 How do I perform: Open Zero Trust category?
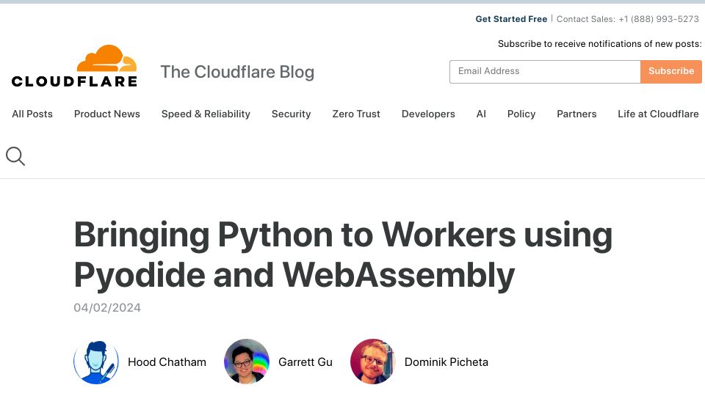[356, 114]
